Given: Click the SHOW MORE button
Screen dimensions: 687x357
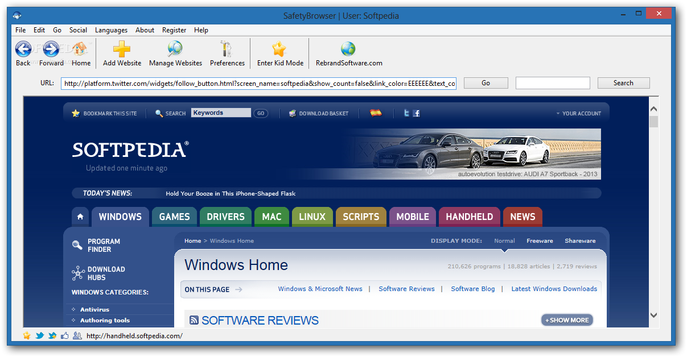Looking at the screenshot, I should click(567, 320).
